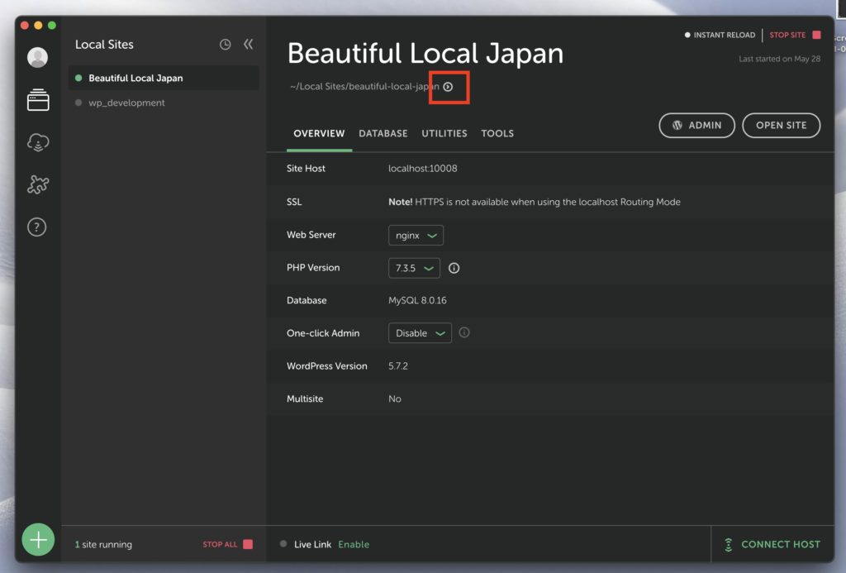
Task: Click Connect Host label
Action: tap(781, 544)
